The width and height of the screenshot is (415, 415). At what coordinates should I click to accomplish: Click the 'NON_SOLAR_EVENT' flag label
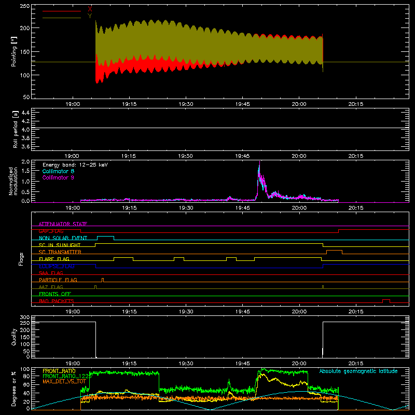tap(63, 238)
